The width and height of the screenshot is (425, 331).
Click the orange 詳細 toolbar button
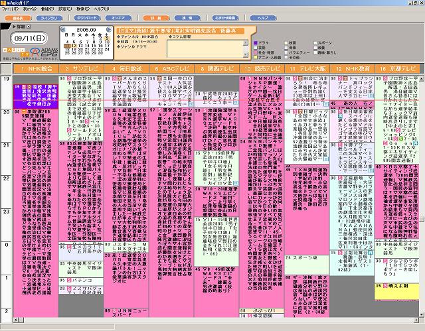click(156, 18)
